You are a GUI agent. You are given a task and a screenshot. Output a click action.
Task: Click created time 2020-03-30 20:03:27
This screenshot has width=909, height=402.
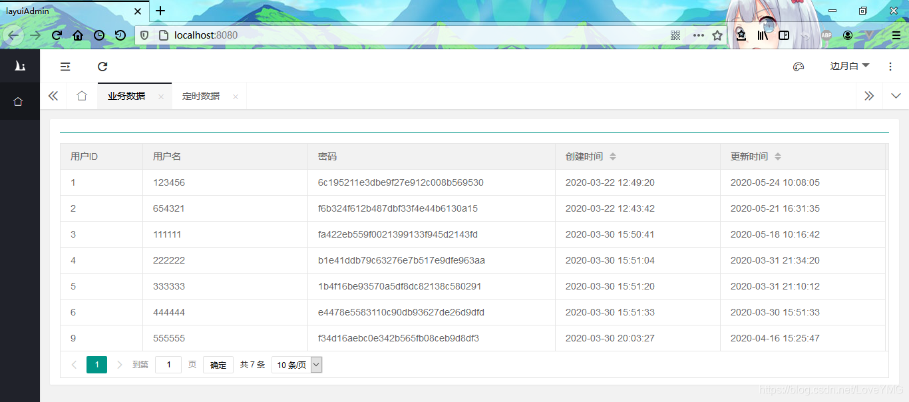[610, 338]
